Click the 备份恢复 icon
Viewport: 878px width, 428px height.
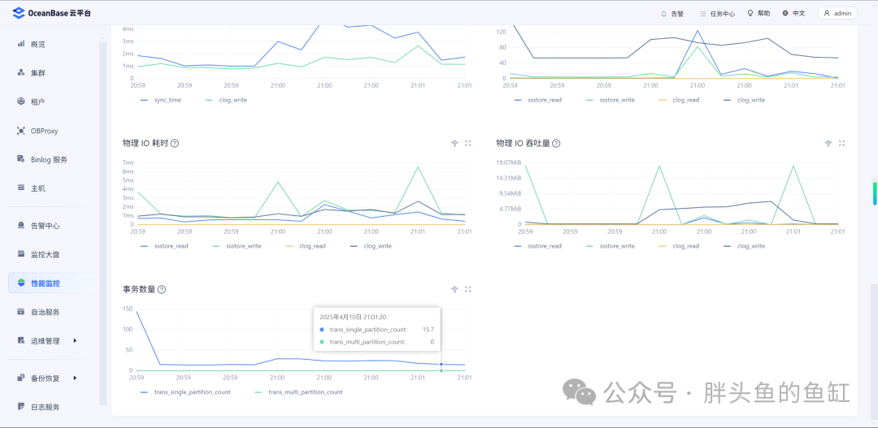(21, 378)
